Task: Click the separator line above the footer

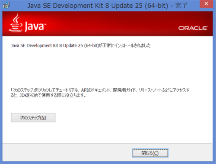Action: pos(108,143)
